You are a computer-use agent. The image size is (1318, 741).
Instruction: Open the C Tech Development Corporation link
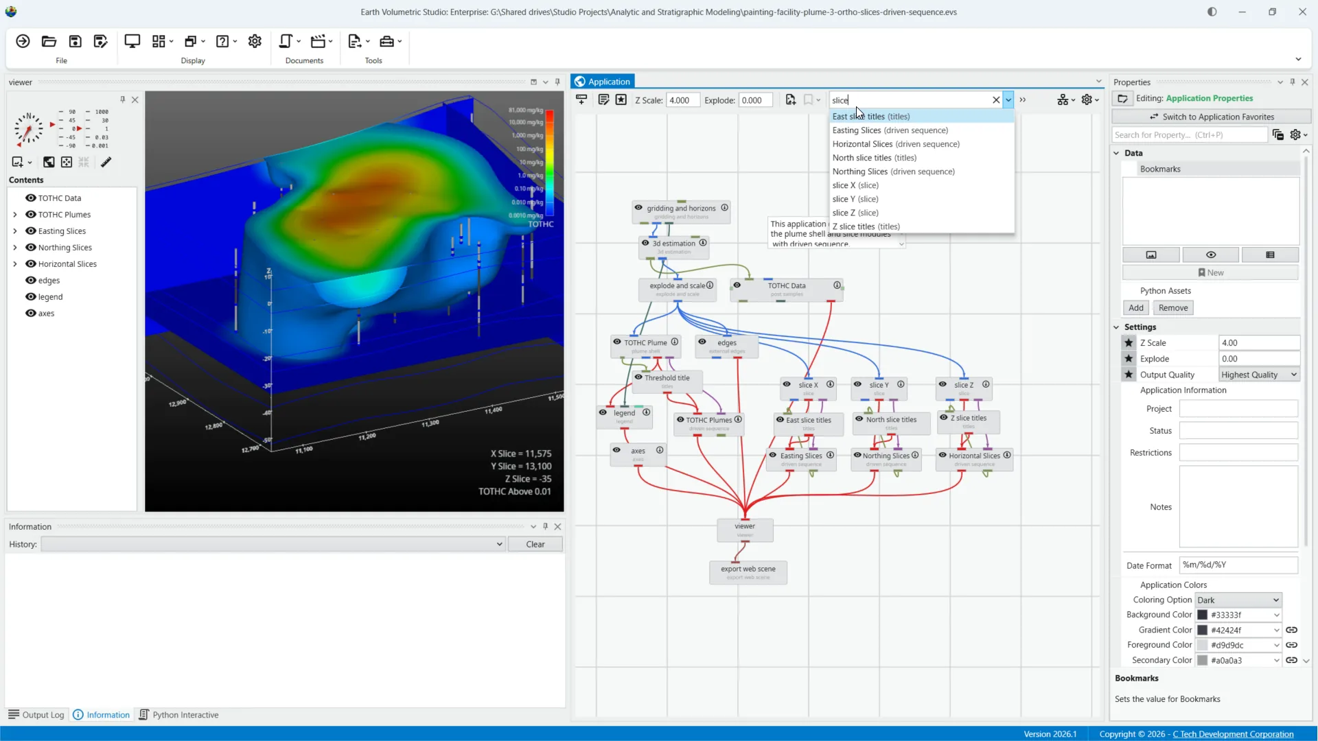(1233, 734)
